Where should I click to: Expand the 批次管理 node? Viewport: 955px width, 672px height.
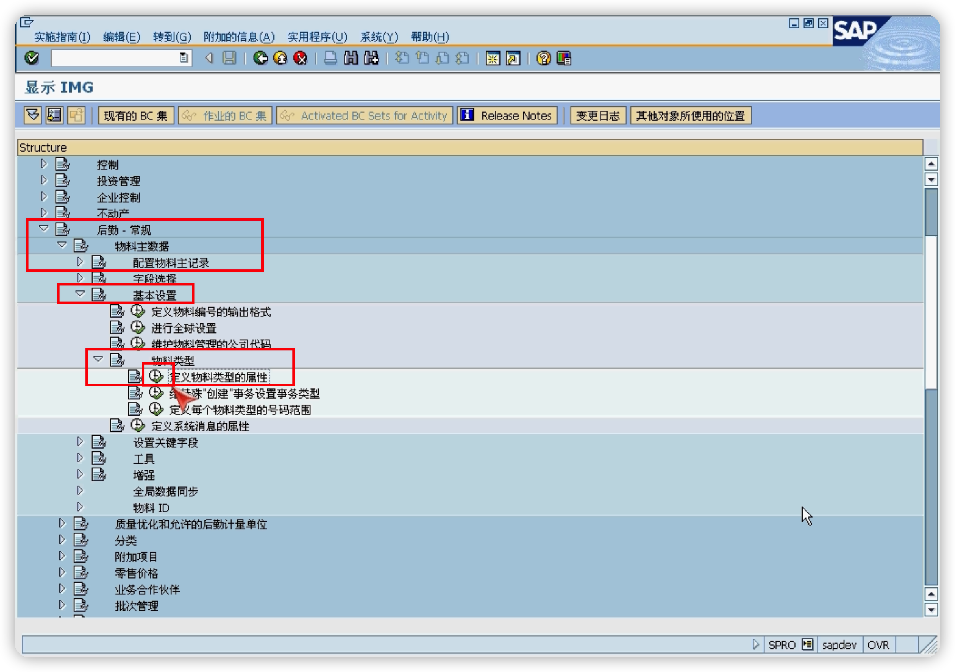tap(62, 605)
